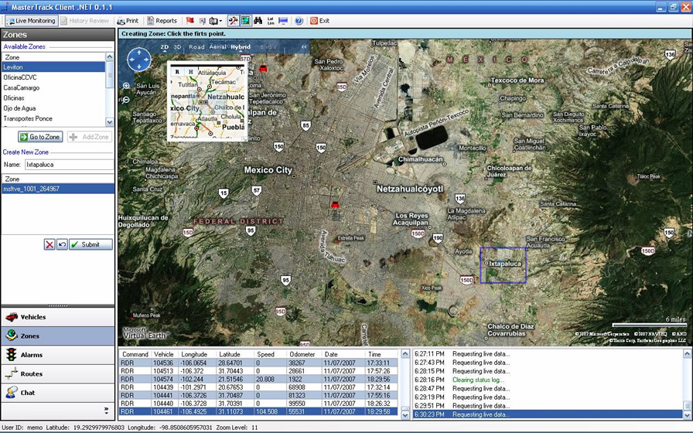Toggle the green map view toolbar icon
693x433 pixels.
[x=246, y=21]
